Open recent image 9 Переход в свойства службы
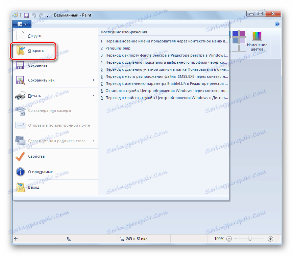Image resolution: width=293 pixels, height=256 pixels. click(x=164, y=98)
